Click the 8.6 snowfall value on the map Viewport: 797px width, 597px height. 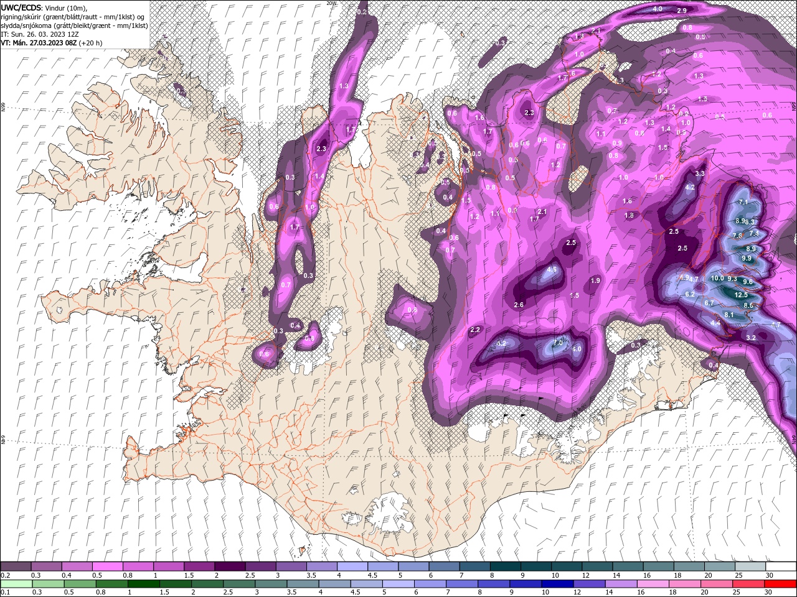pos(748,306)
